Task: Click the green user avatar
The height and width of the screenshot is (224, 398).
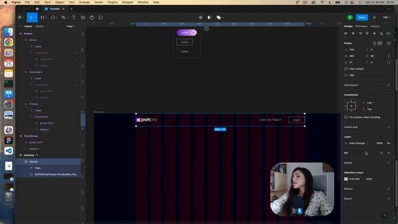Action: click(x=350, y=17)
